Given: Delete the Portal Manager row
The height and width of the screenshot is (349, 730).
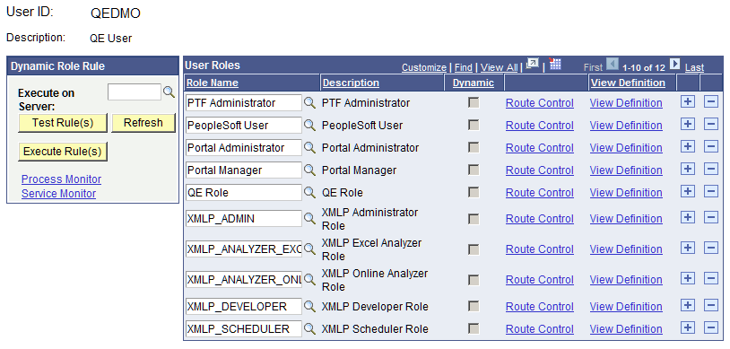Looking at the screenshot, I should tap(711, 169).
